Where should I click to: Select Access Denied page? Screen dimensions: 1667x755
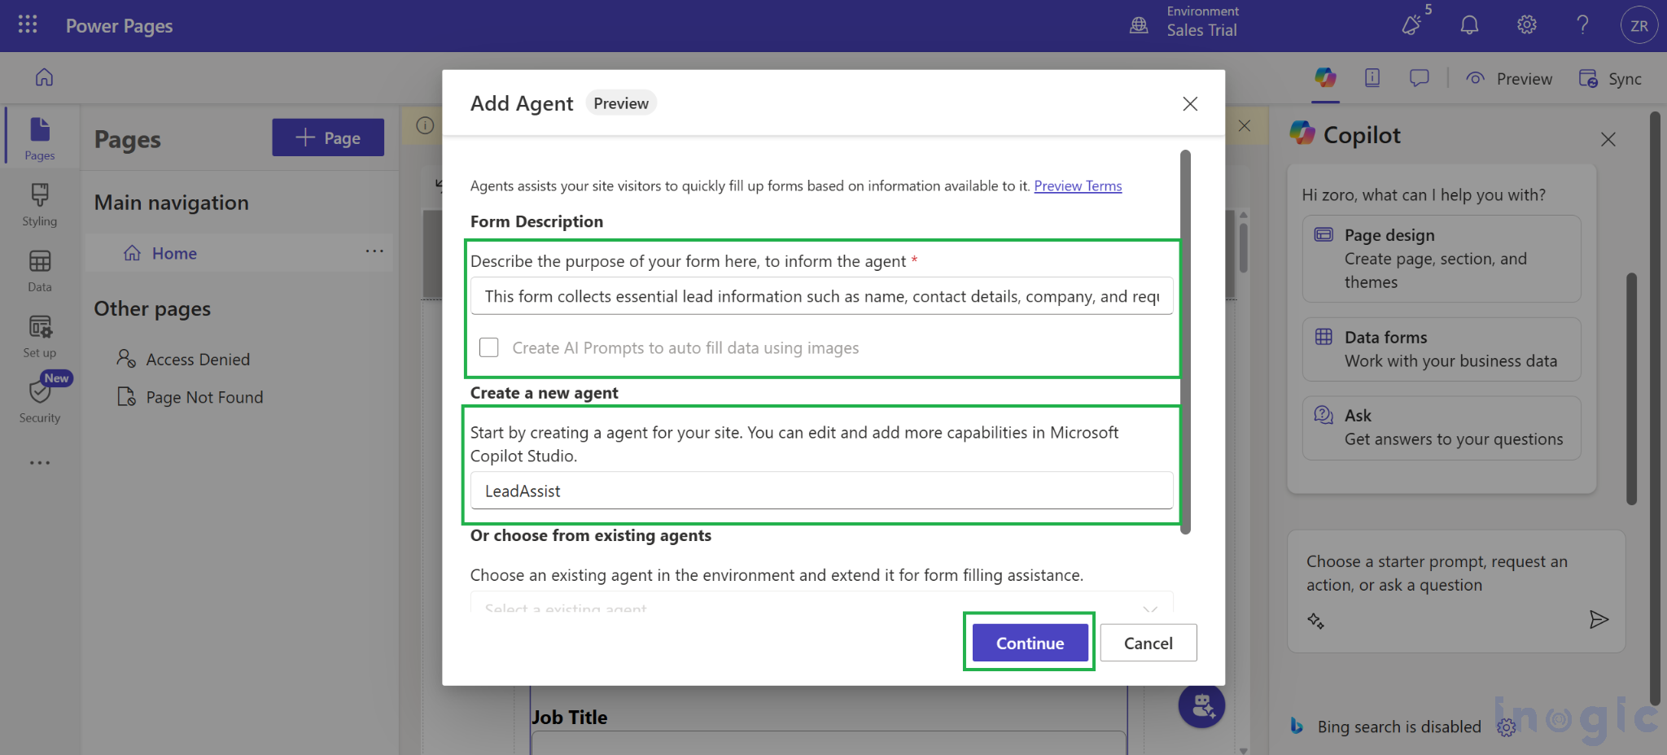[x=198, y=359]
